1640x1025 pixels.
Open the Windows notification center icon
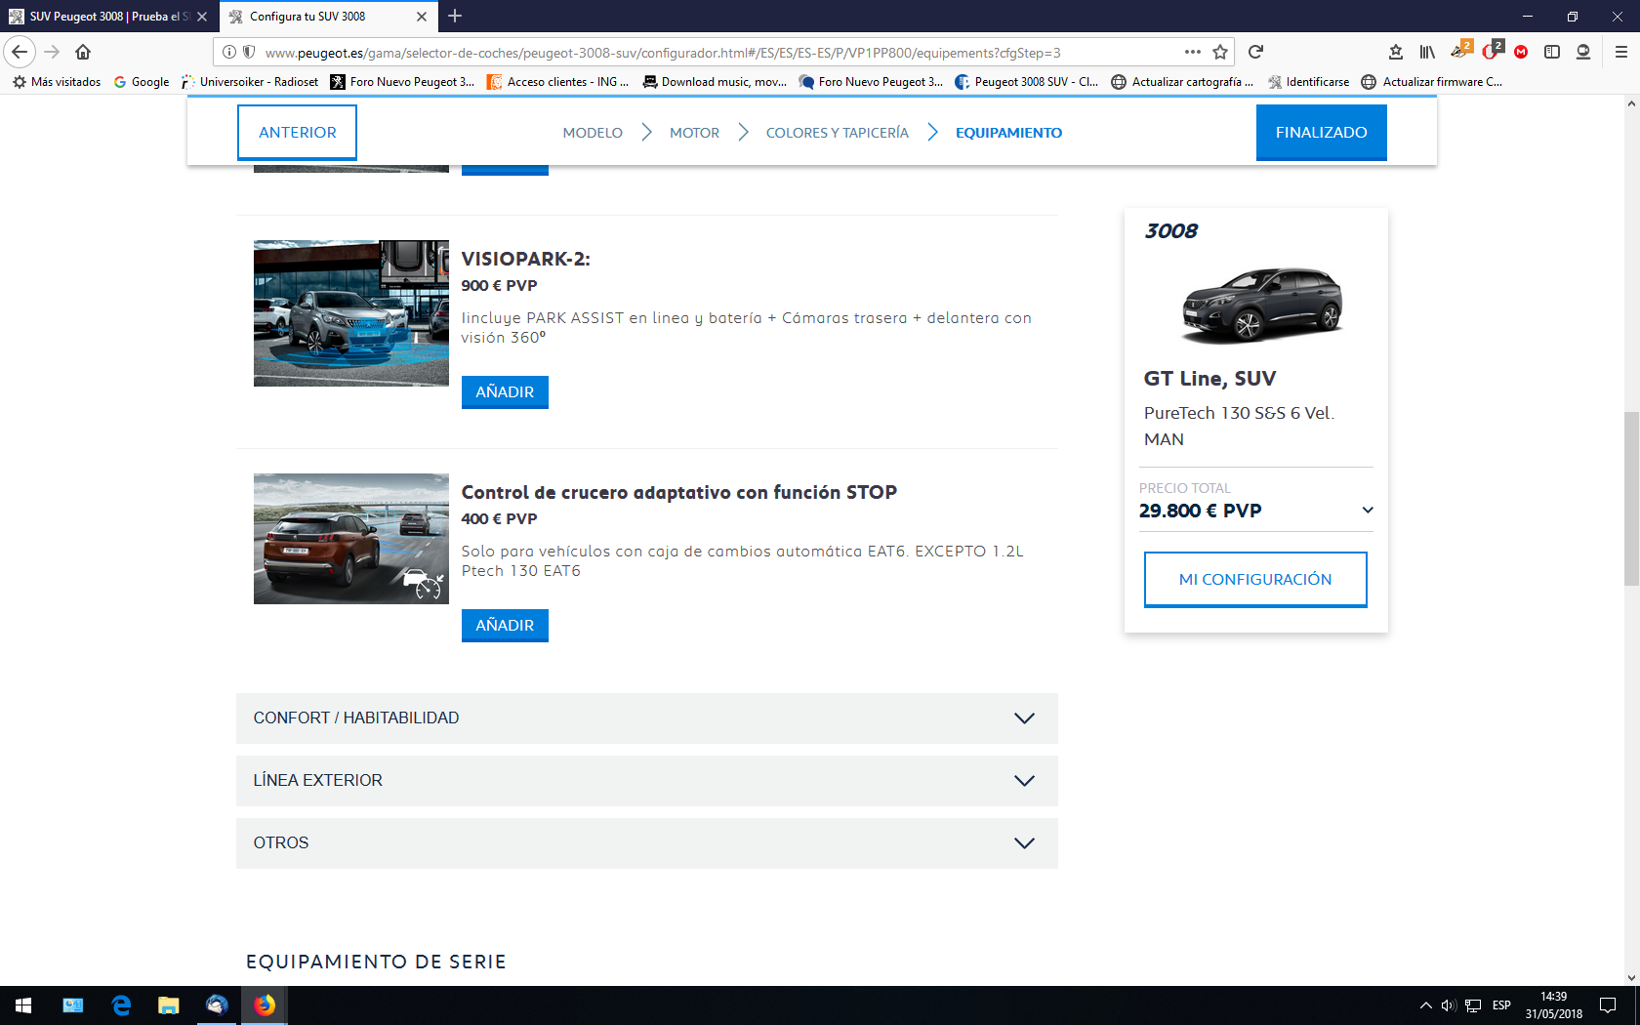click(1608, 1005)
